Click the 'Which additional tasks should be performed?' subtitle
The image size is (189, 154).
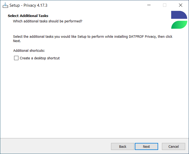point(48,21)
